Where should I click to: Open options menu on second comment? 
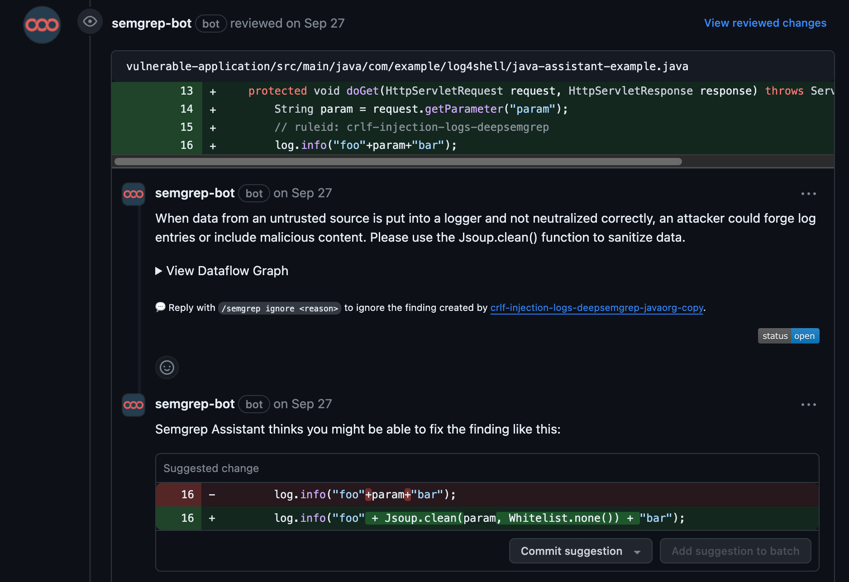click(x=808, y=405)
